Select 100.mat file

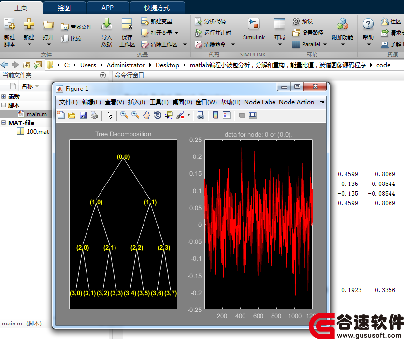(38, 131)
